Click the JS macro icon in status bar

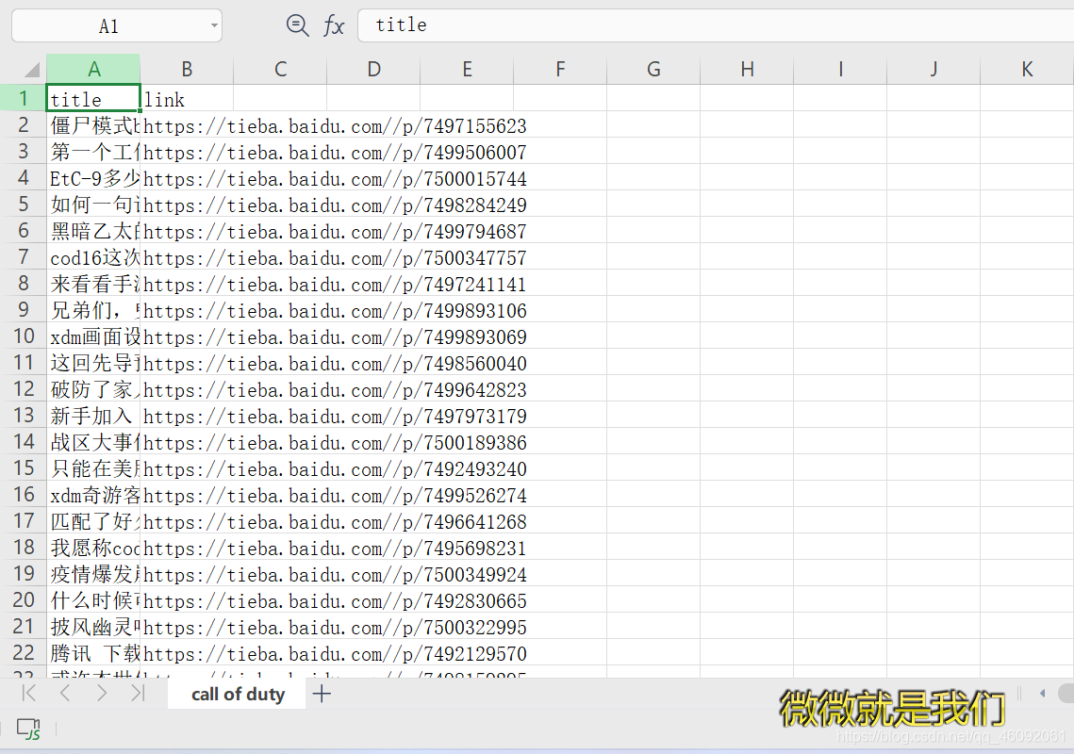click(x=28, y=729)
